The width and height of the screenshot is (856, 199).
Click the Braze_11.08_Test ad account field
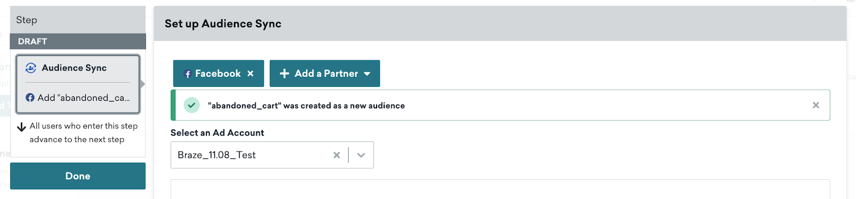tap(272, 155)
